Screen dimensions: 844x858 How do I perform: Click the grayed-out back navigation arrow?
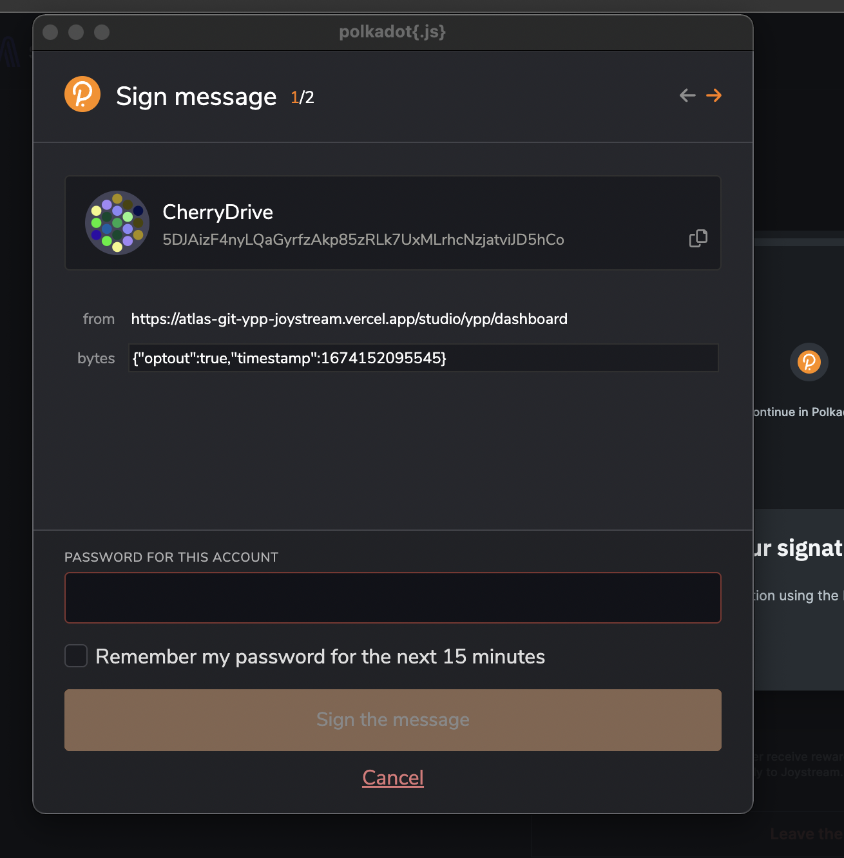[x=687, y=95]
